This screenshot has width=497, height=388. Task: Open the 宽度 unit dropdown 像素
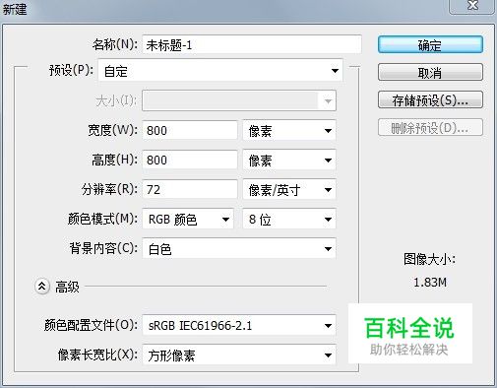coord(289,131)
